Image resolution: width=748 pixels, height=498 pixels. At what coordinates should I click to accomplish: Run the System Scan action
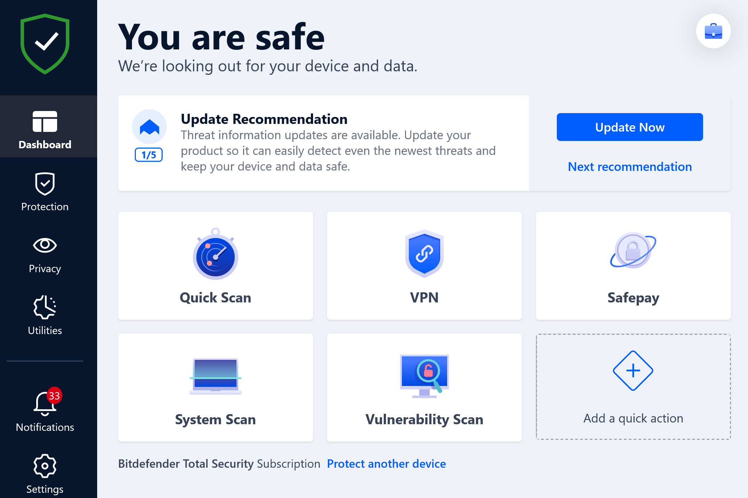(216, 388)
